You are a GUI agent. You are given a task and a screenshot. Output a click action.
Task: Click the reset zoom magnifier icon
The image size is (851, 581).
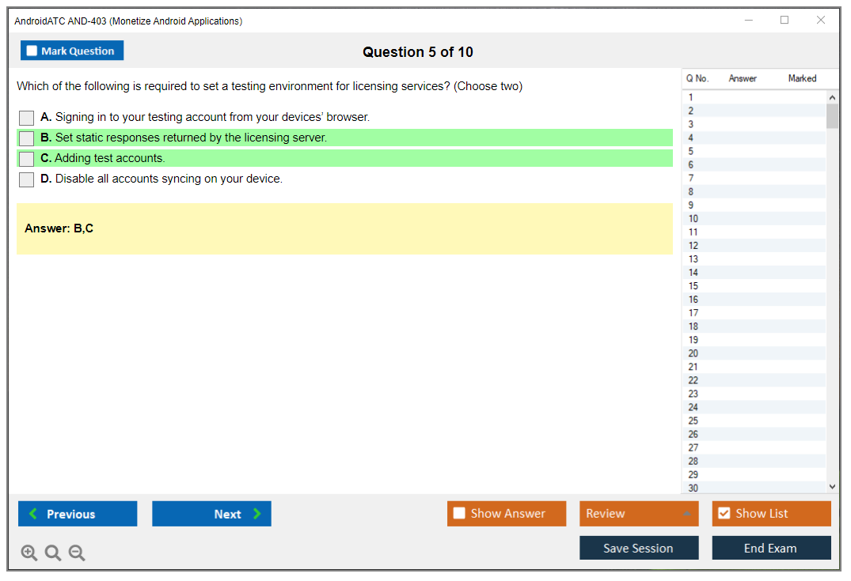coord(53,553)
